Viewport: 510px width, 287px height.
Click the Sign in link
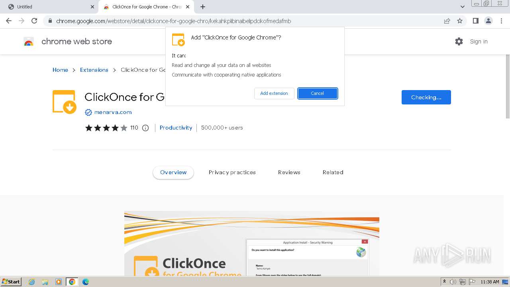pos(479,41)
